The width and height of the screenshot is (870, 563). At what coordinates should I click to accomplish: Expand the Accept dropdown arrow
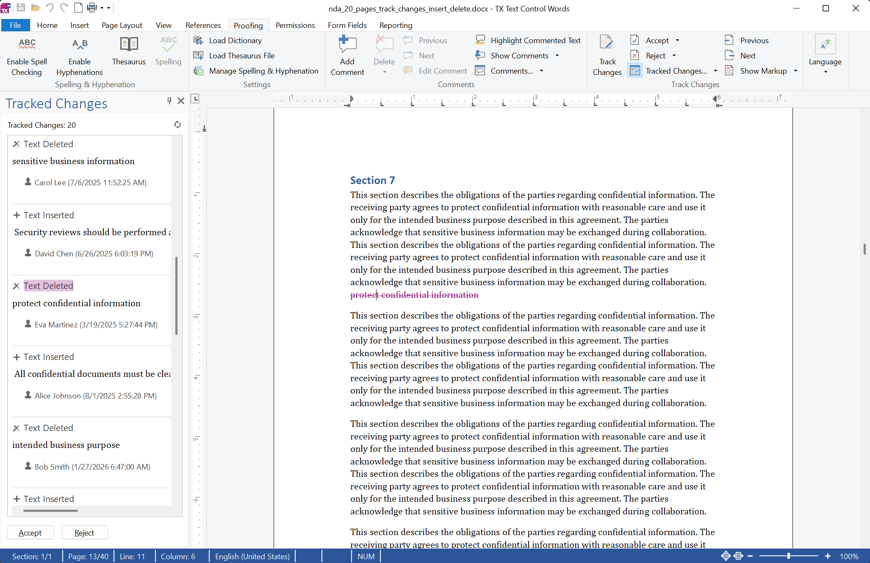[x=677, y=40]
